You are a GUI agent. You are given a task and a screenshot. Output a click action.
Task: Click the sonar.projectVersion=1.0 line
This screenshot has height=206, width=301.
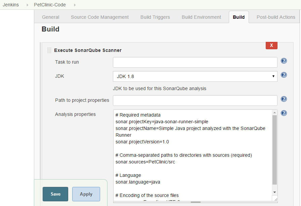pyautogui.click(x=142, y=142)
